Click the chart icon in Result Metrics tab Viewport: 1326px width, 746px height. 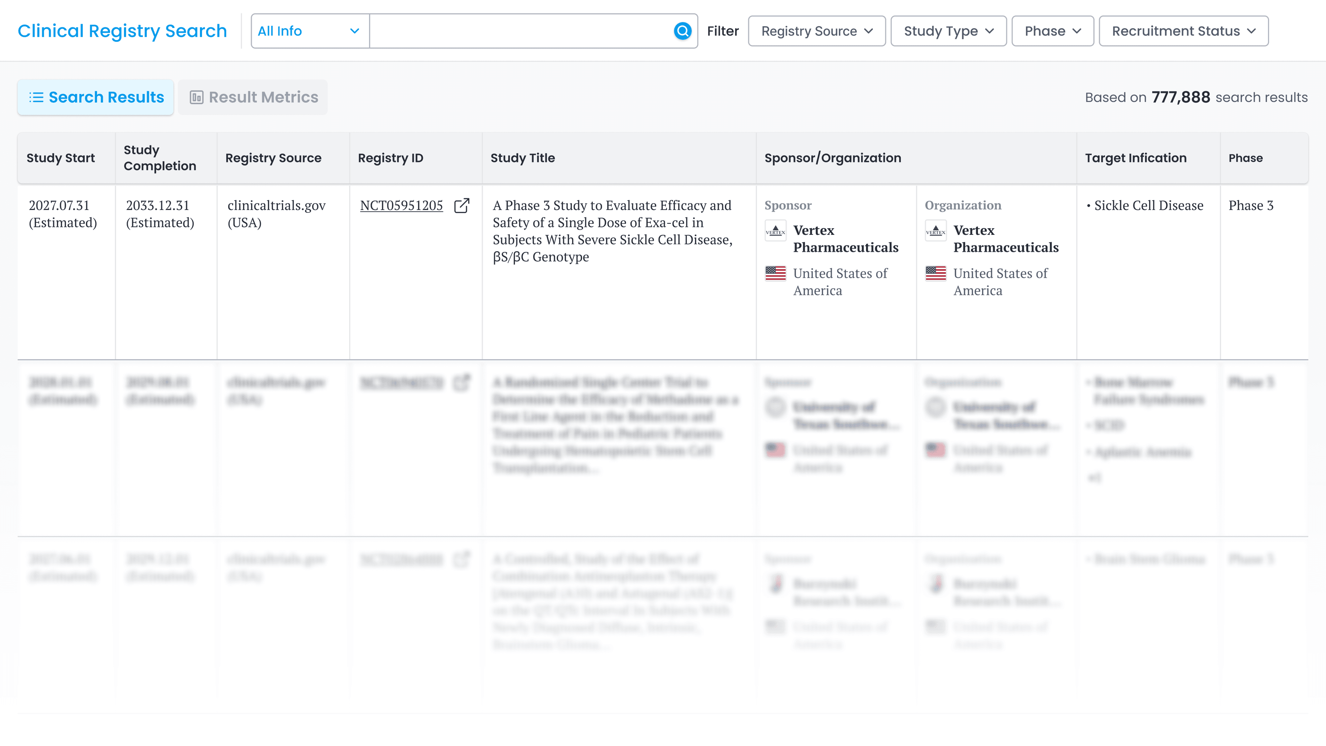pyautogui.click(x=196, y=97)
